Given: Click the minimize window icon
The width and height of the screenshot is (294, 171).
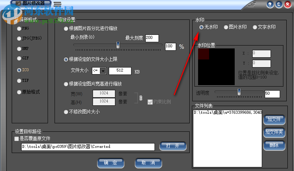Looking at the screenshot, I should tap(279, 4).
